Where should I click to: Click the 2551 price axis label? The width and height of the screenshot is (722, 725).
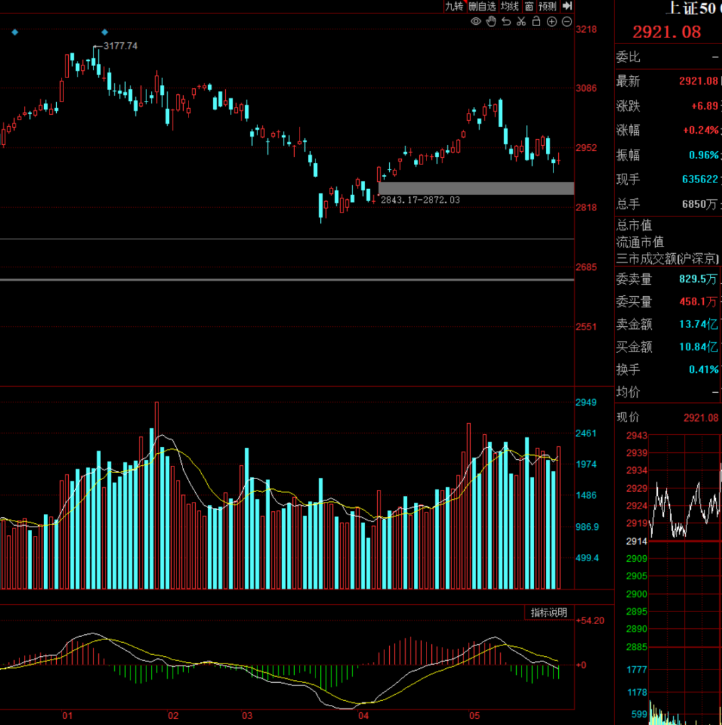click(586, 327)
